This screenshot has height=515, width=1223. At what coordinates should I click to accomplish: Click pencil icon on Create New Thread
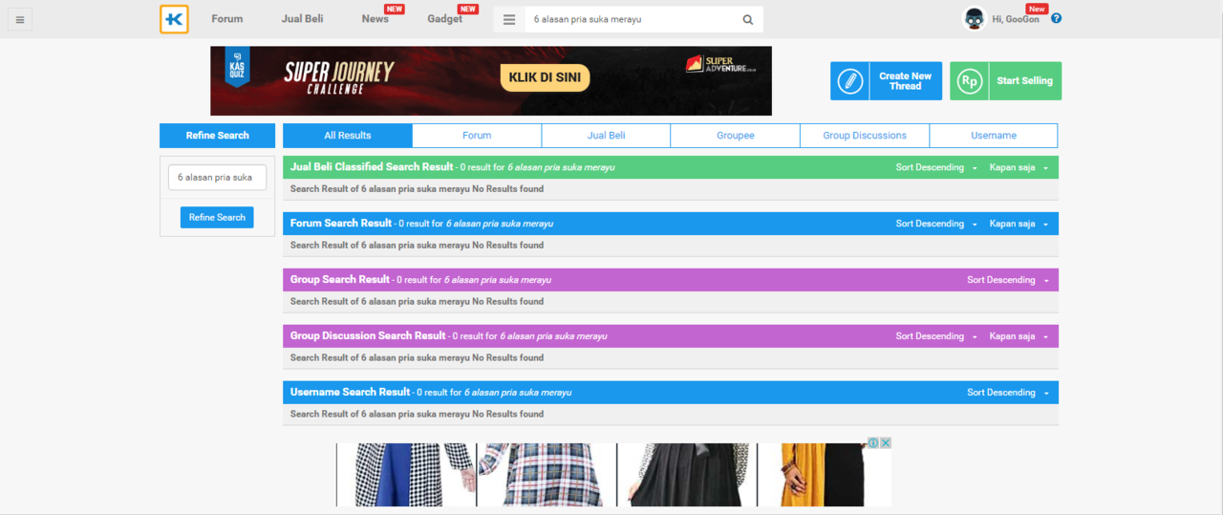(x=849, y=81)
